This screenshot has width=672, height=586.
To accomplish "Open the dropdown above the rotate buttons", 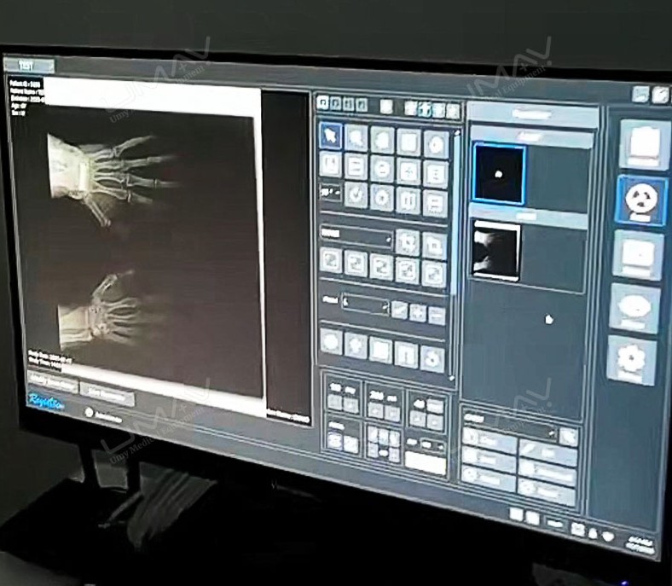I will coord(356,236).
